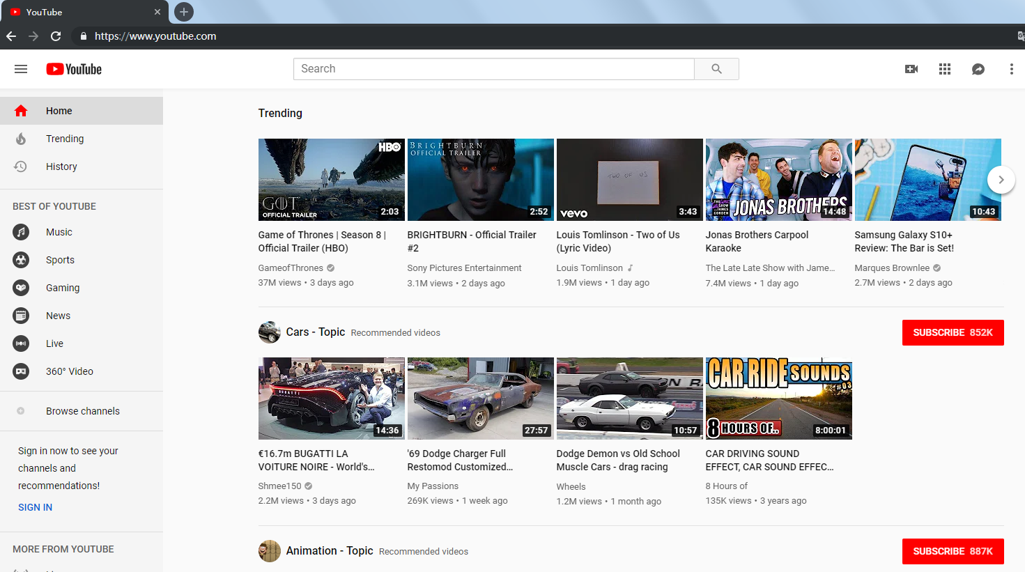Click the Trending flame icon

21,139
